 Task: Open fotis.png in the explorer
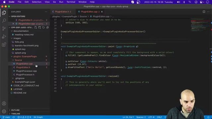pos(19,42)
